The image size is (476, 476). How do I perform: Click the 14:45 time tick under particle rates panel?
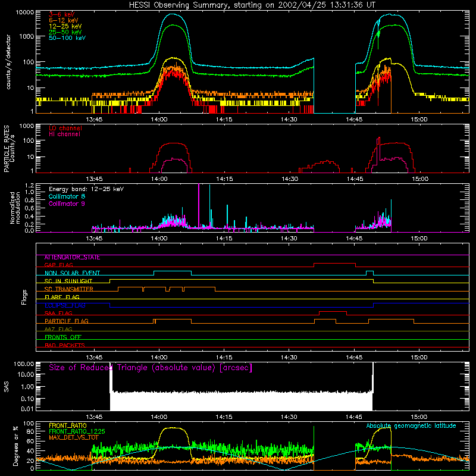[354, 179]
